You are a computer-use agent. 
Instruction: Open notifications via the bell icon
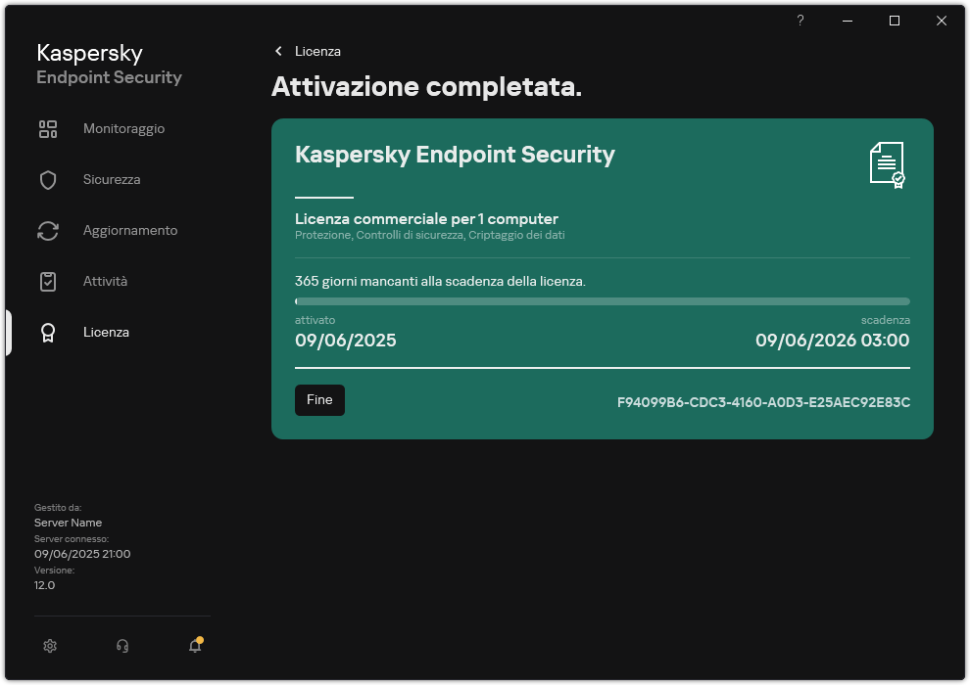click(194, 646)
